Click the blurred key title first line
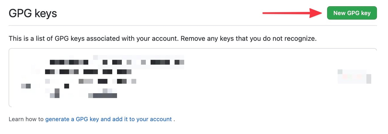This screenshot has width=388, height=134. coord(116,62)
